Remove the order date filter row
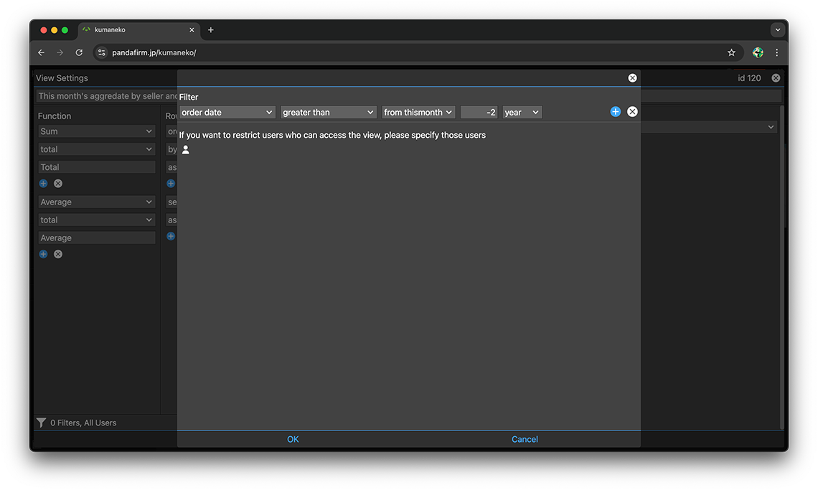 [632, 112]
